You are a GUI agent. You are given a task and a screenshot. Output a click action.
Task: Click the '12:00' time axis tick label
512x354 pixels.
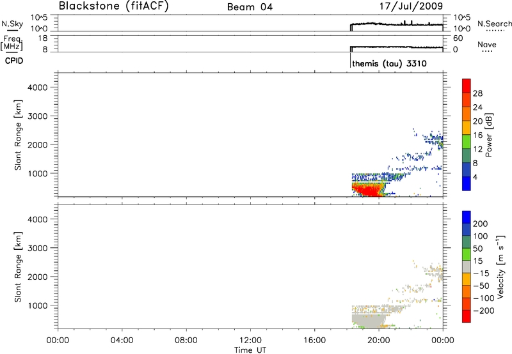pos(250,341)
